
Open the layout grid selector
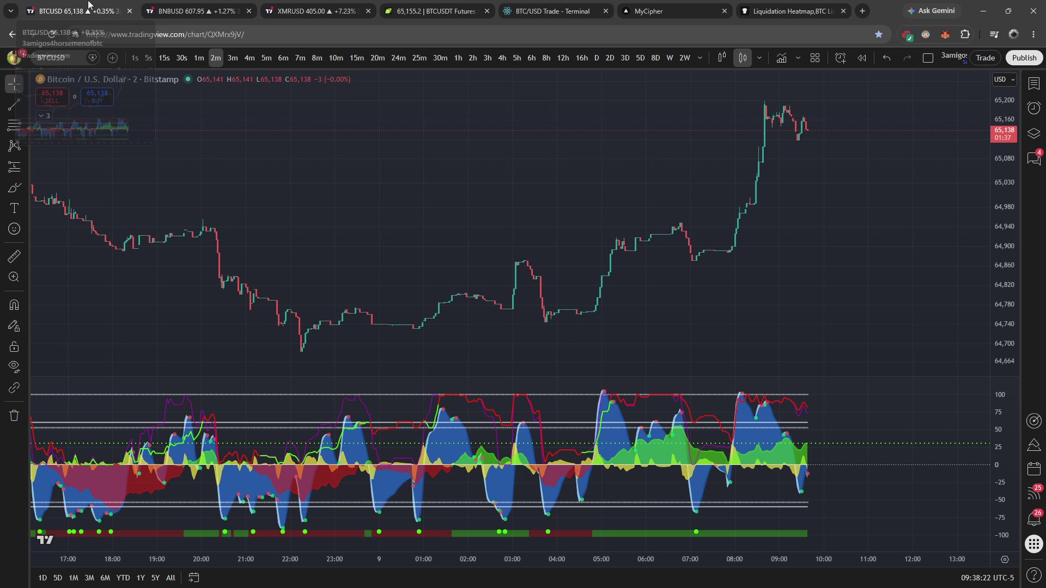tap(815, 58)
